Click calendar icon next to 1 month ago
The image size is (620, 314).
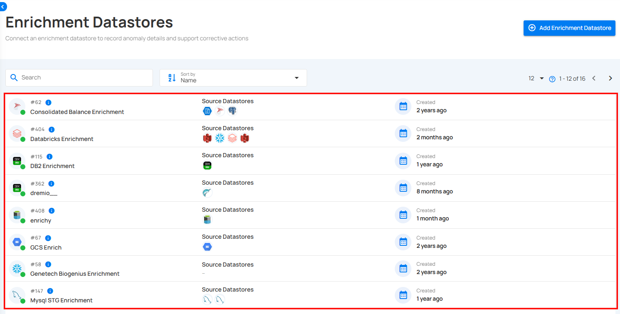click(403, 215)
